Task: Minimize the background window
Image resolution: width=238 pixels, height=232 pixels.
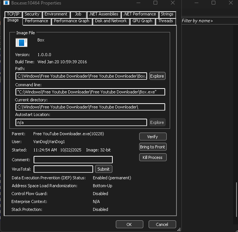Action: (x=197, y=3)
